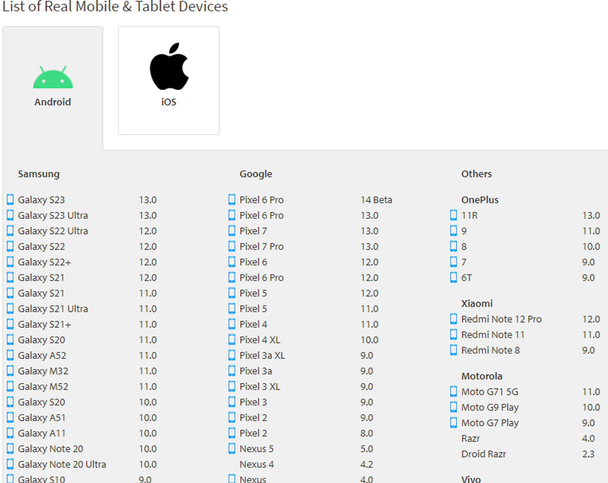
Task: Select the "Pixel 7" device name with 13.0
Action: click(x=253, y=231)
